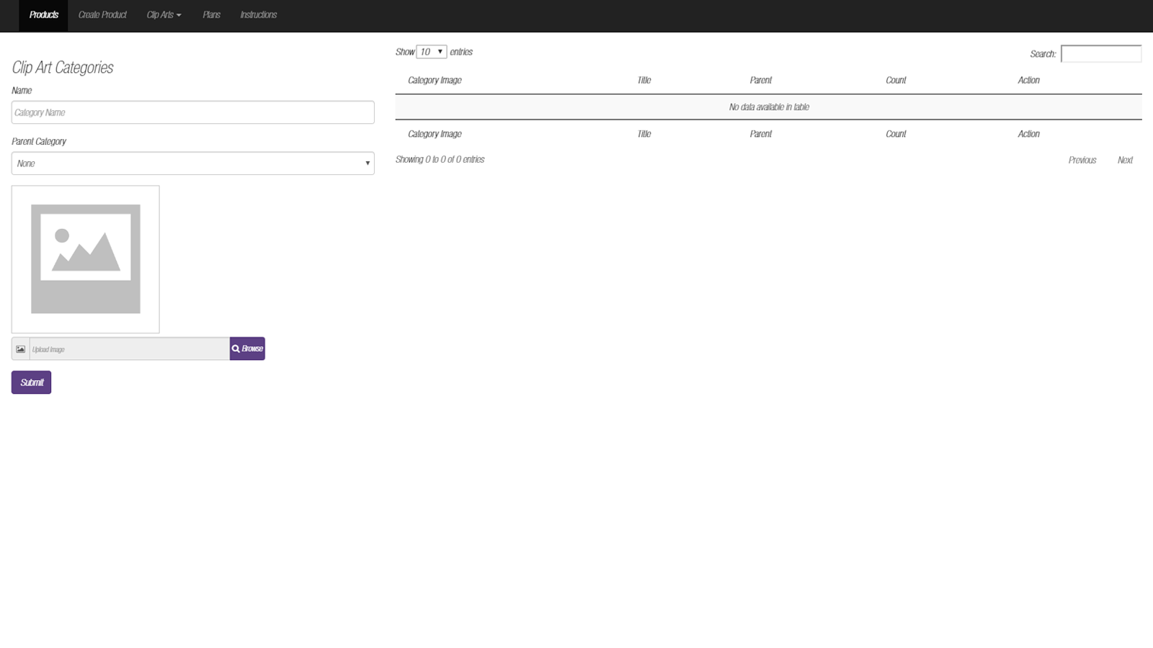Sort table by Title column header
The image size is (1153, 648).
tap(644, 81)
